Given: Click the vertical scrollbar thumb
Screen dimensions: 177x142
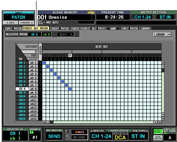Looking at the screenshot, I should [x=163, y=71].
